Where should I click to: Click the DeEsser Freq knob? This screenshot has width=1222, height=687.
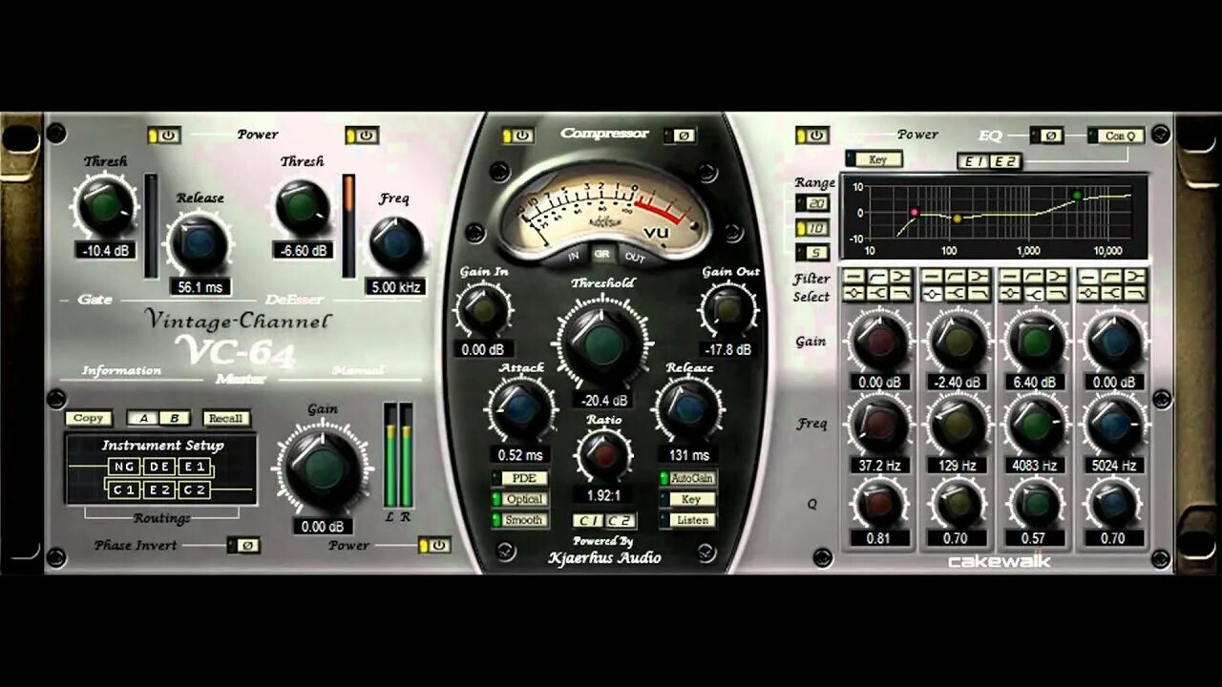pyautogui.click(x=395, y=241)
